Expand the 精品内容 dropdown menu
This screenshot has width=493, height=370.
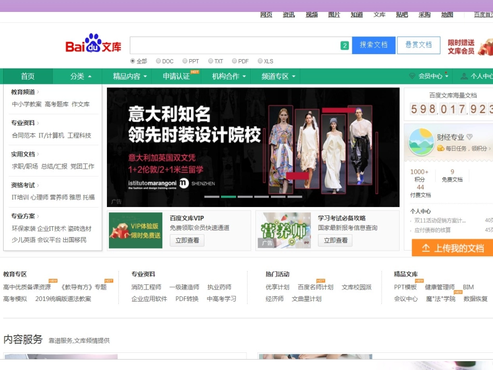[130, 76]
